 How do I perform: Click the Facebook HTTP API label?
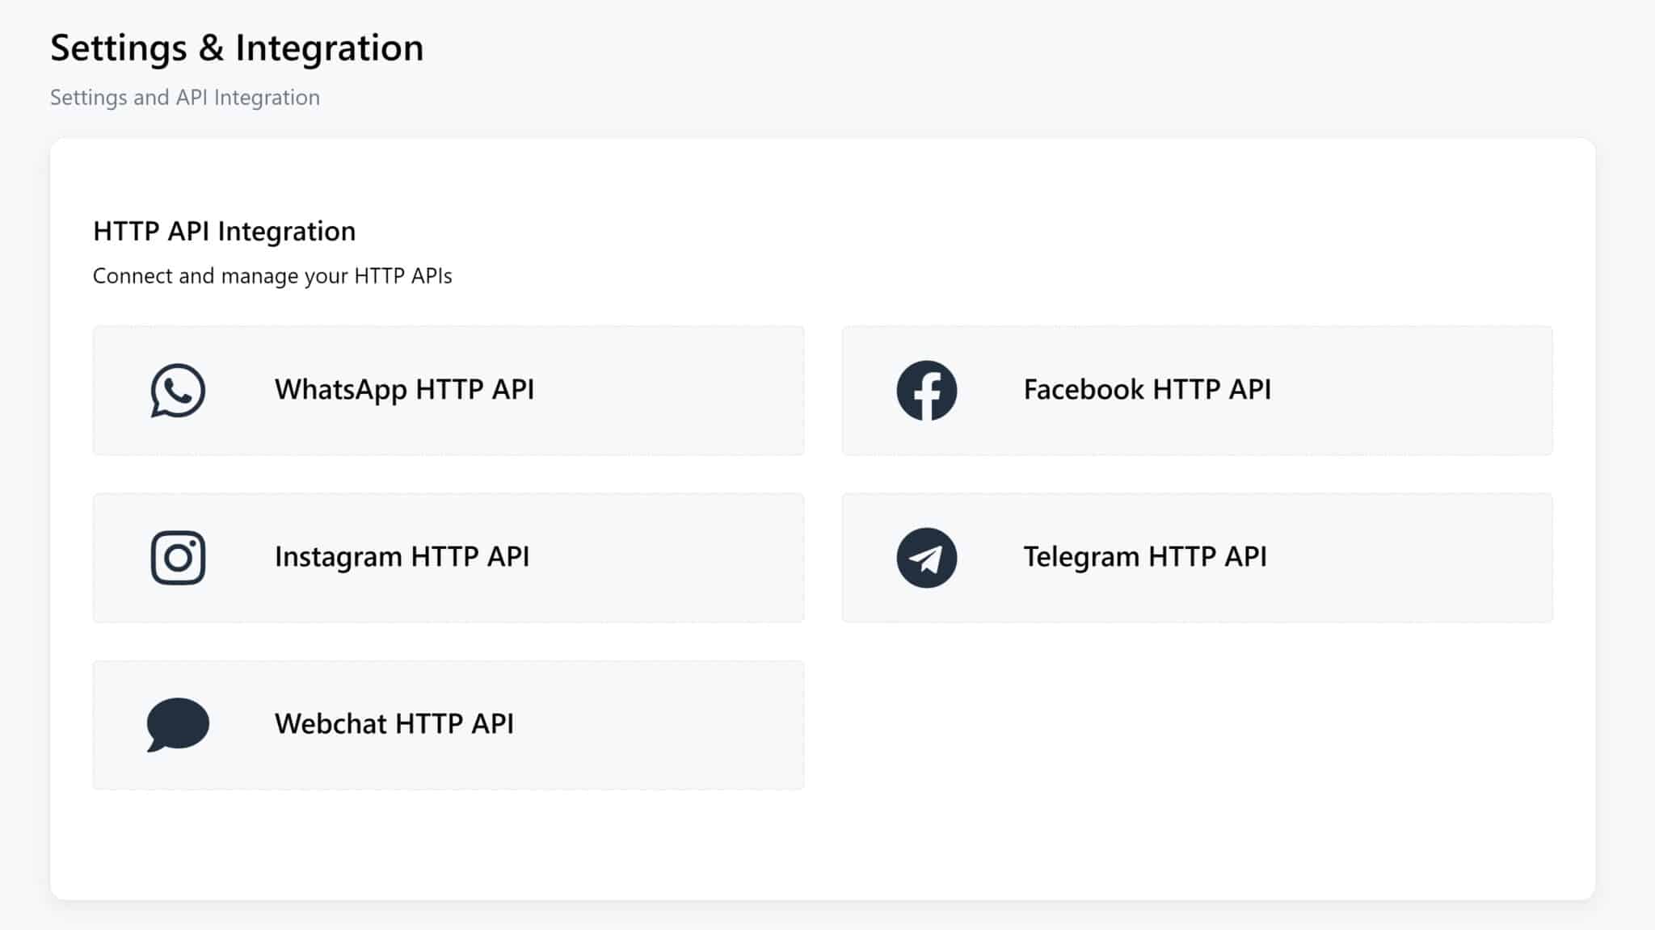(x=1147, y=390)
